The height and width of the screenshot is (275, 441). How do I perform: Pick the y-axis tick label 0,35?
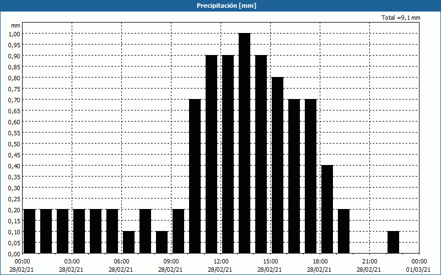pos(15,177)
